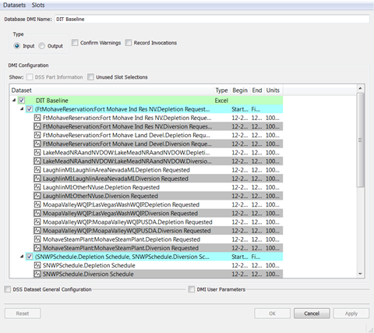This screenshot has width=374, height=333.
Task: Collapse the DIT Baseline tree node
Action: 14,100
